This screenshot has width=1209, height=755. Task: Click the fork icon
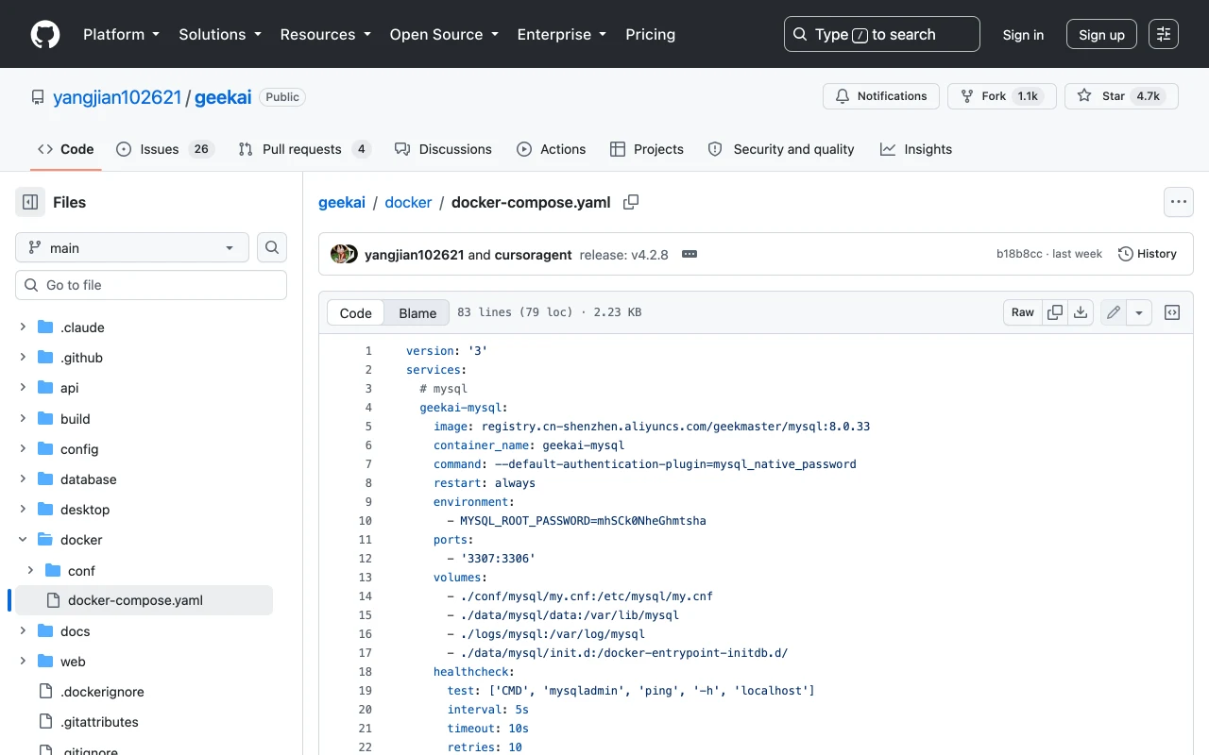(x=967, y=96)
